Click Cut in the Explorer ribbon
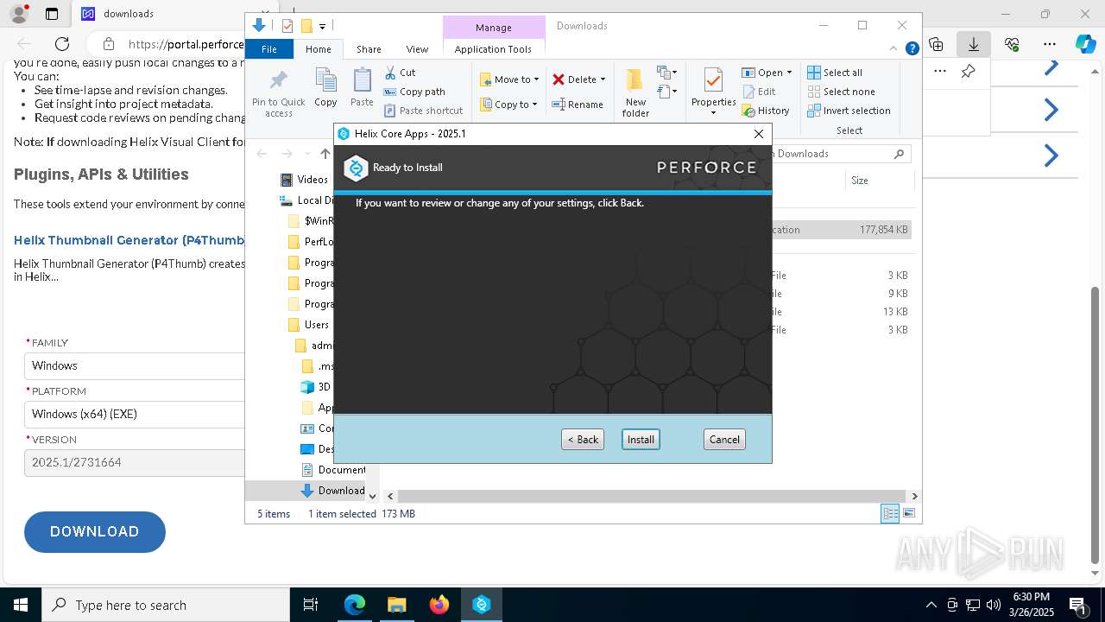This screenshot has width=1105, height=622. (x=400, y=73)
